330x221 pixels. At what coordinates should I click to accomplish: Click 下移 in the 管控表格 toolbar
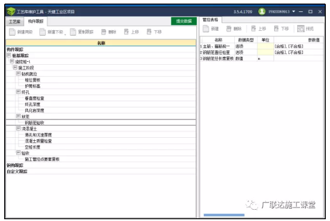tap(281, 29)
